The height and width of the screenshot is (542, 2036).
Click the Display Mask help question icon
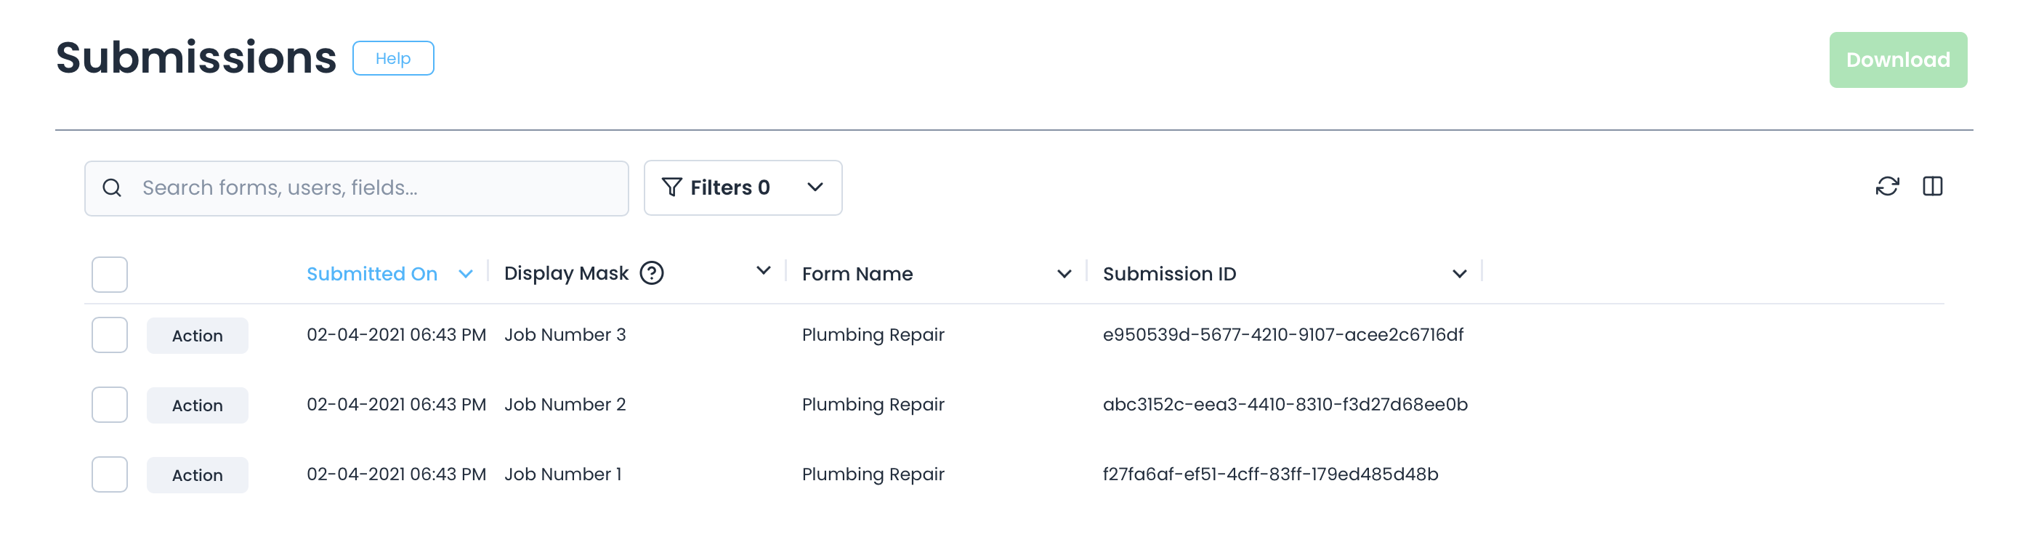pos(651,273)
